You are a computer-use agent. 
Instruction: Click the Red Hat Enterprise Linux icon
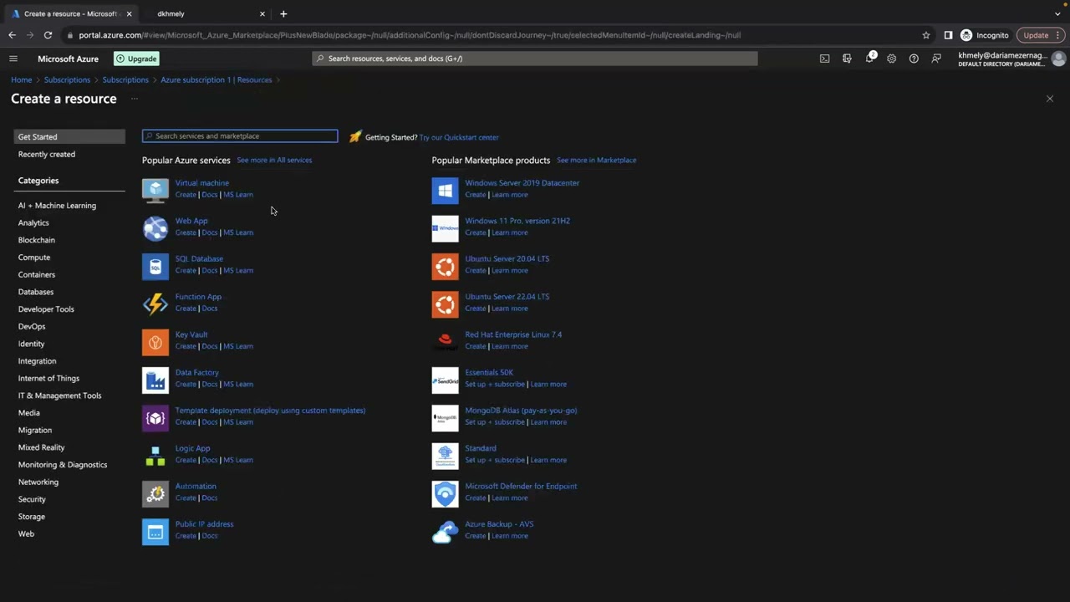pyautogui.click(x=445, y=342)
